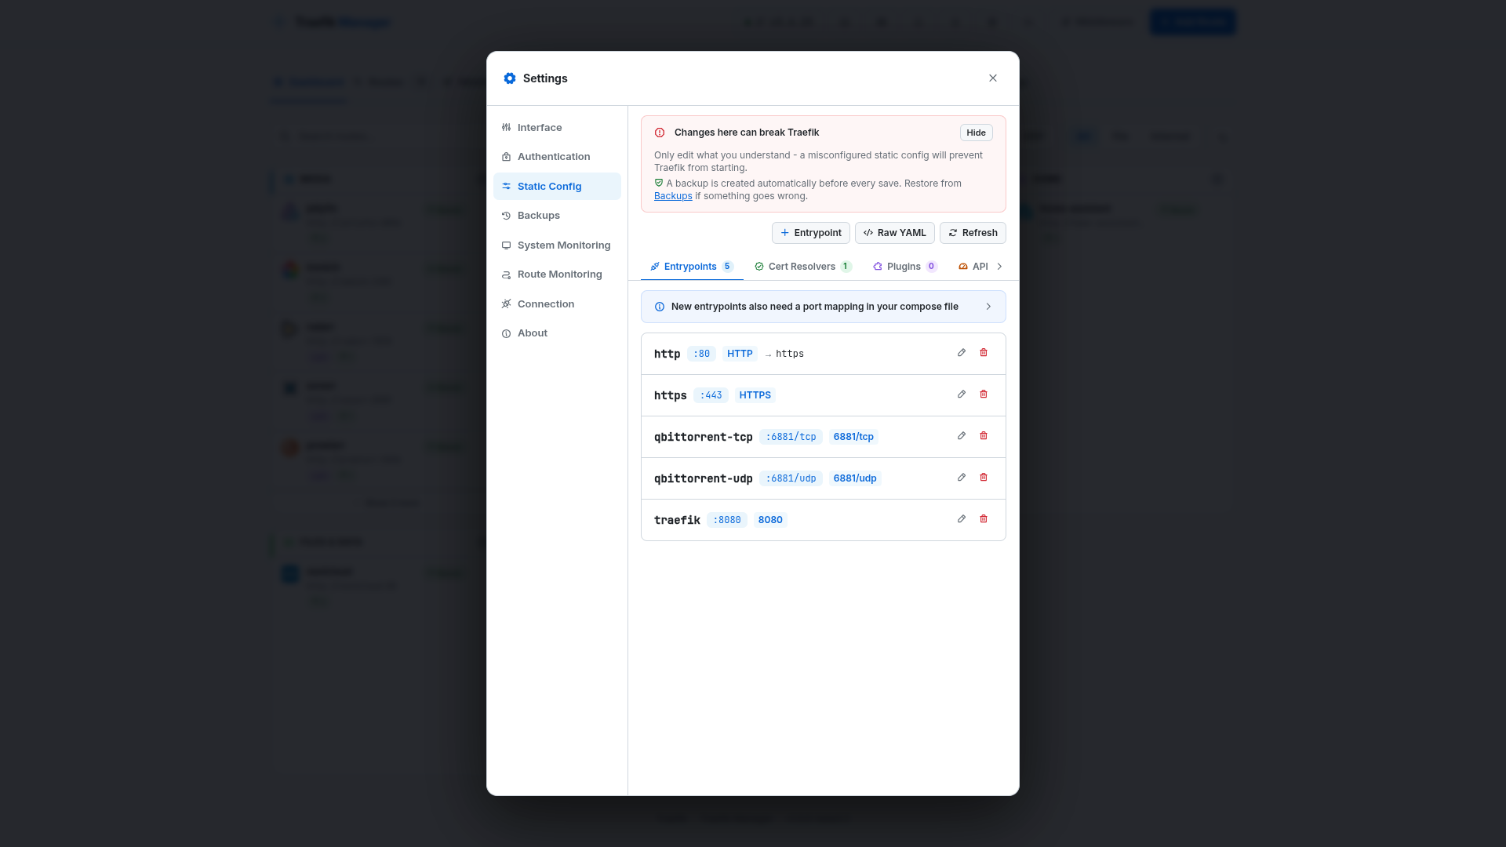Click the https redirect target text
Screen dimensions: 1506x847
pos(790,354)
